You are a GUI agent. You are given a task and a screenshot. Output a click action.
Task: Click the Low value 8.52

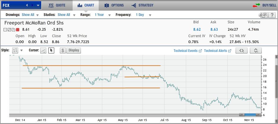point(44,42)
